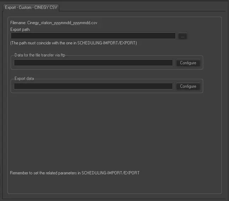The image size is (229, 201).
Task: Configure the Export data settings
Action: click(x=188, y=86)
